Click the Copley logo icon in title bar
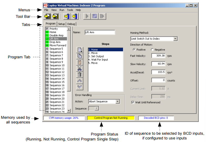Viewport: 206px width, 142px height. tap(45, 5)
